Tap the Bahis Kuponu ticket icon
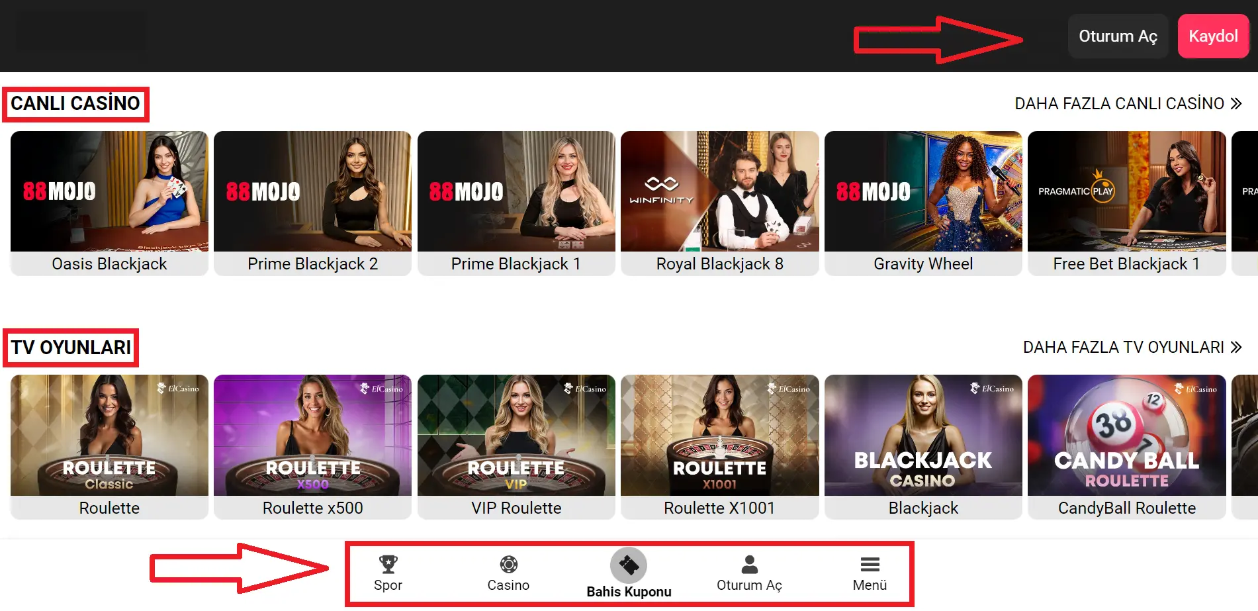 (x=628, y=565)
